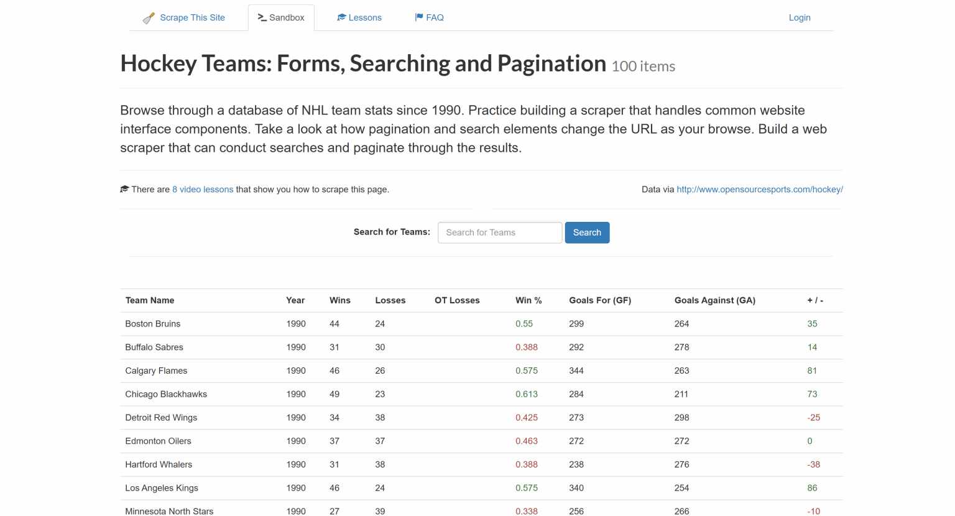Click the Win % column header
This screenshot has height=516, width=955.
click(528, 300)
